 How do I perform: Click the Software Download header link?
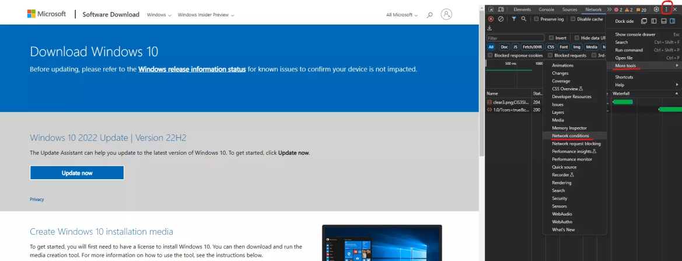click(x=111, y=15)
